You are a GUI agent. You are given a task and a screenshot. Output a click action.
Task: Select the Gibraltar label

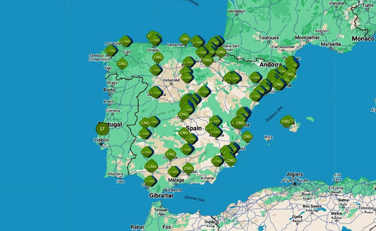click(x=161, y=195)
